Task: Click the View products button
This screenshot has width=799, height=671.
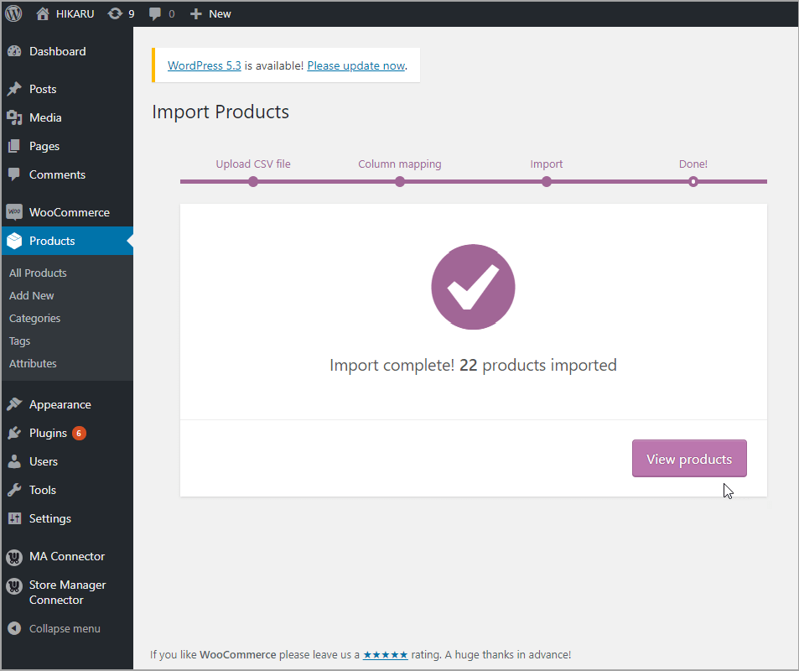Action: (x=689, y=459)
